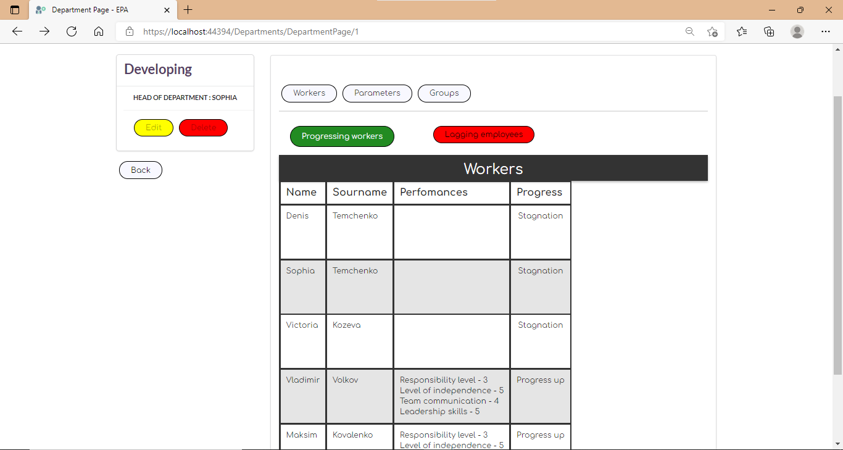Click the lock site info icon

[130, 31]
